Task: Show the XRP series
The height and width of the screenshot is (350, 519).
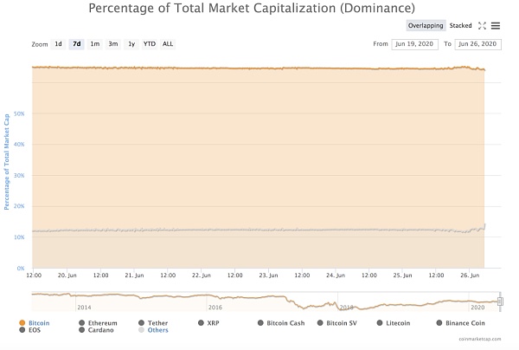Action: point(211,322)
